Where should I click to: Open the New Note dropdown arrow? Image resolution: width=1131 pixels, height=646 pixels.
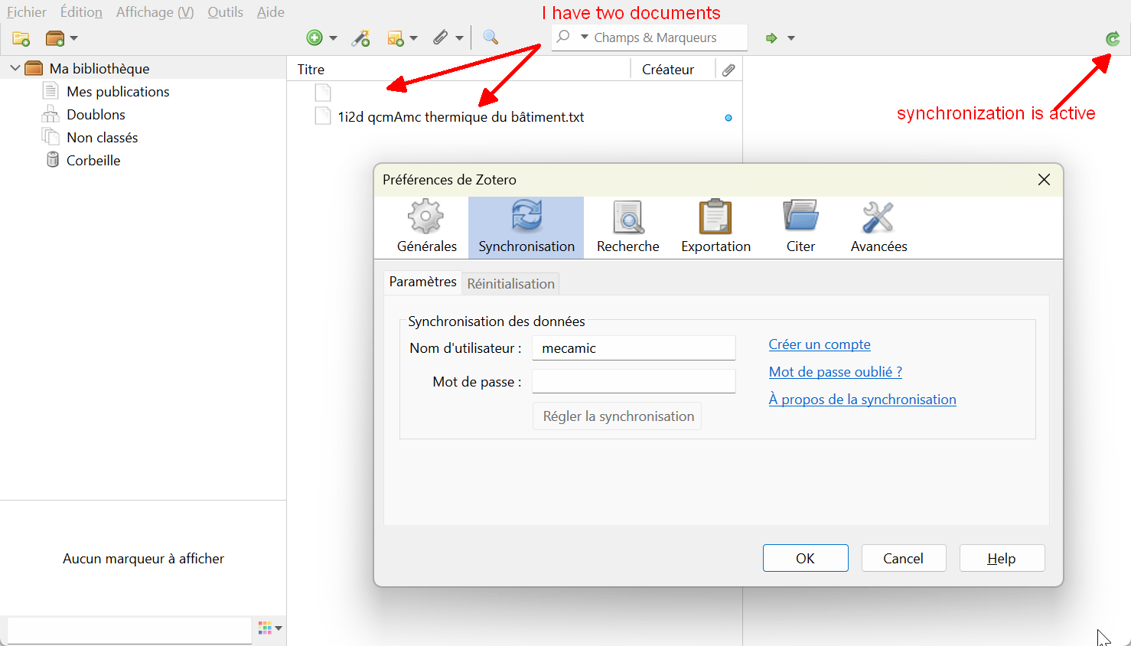[414, 38]
